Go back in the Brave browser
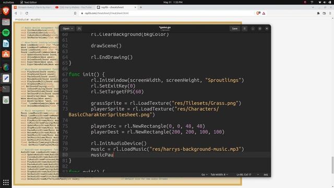This screenshot has height=188, width=334. 16,13
